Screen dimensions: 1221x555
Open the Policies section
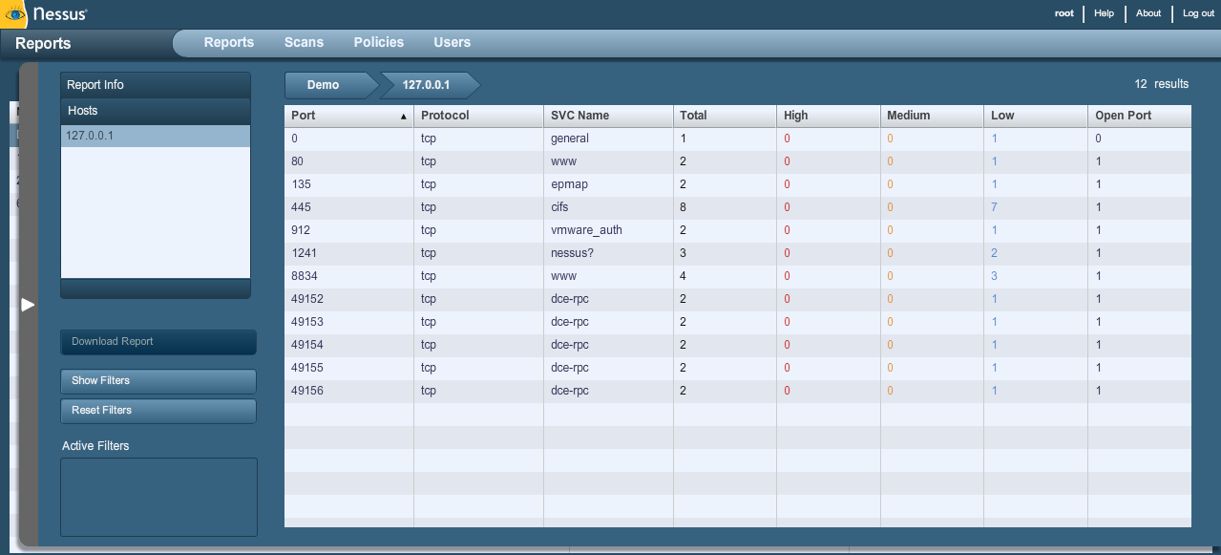pyautogui.click(x=378, y=42)
